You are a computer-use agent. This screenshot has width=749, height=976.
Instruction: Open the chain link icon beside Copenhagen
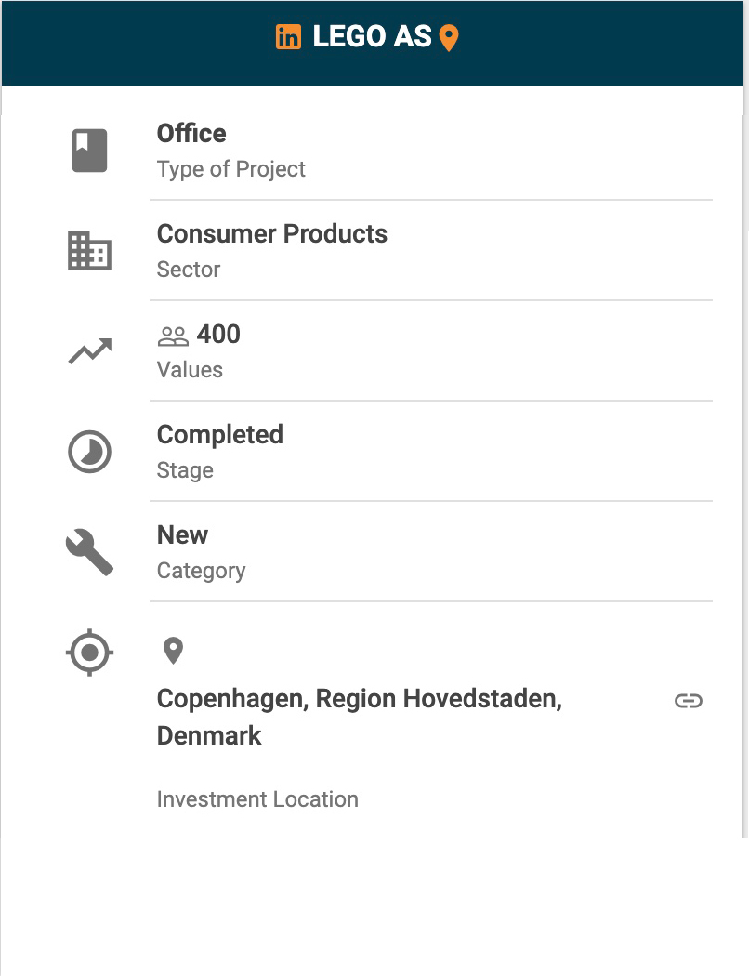(x=688, y=701)
